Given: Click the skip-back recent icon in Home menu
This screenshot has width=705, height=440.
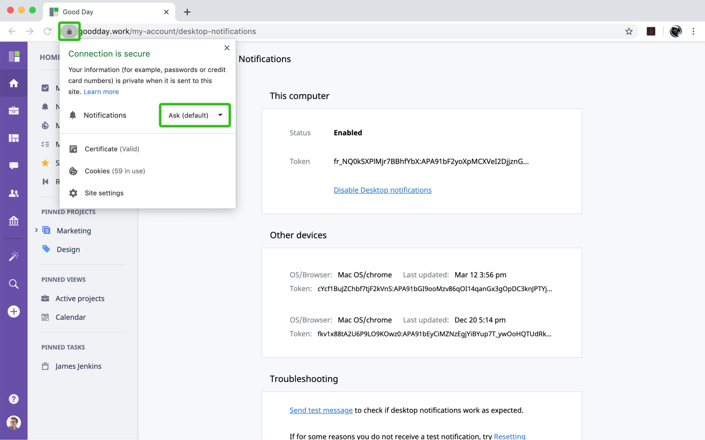Looking at the screenshot, I should click(45, 181).
